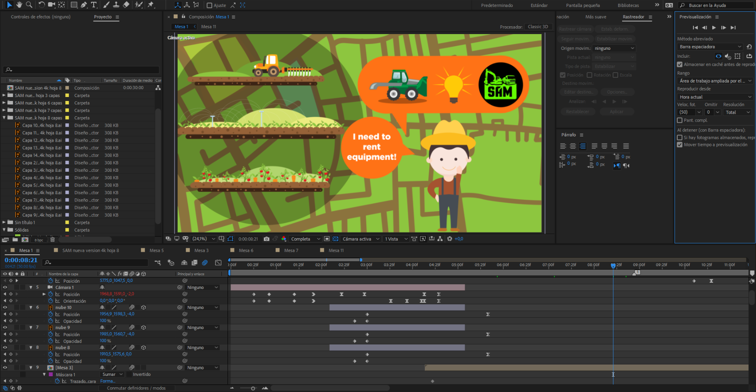This screenshot has height=392, width=756.
Task: Click the yellow label swatch of 'Sólidas'
Action: [x=67, y=230]
